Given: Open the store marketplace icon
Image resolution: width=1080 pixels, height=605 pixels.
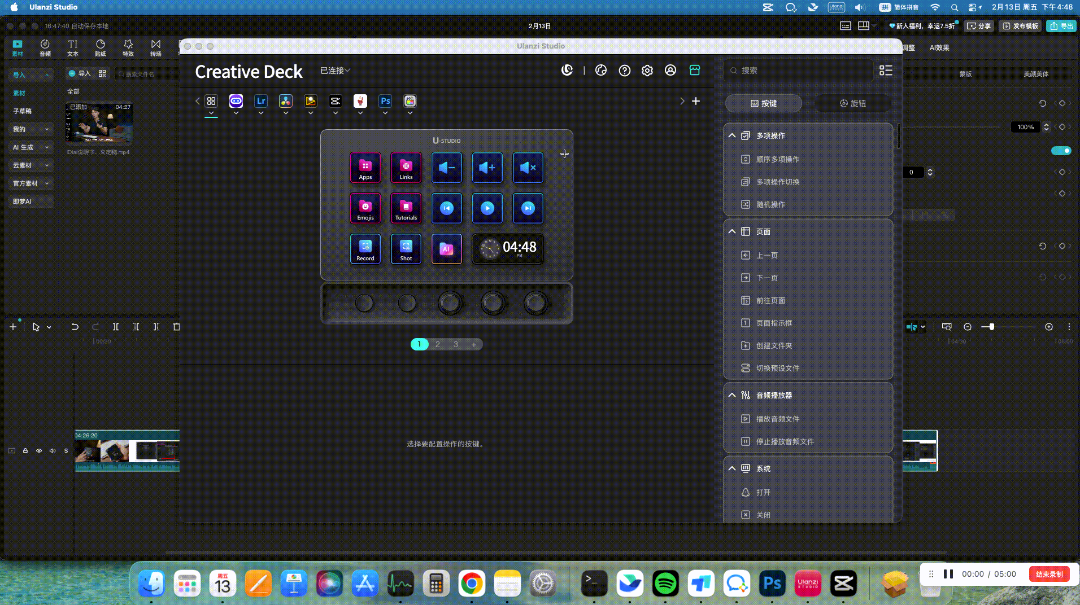Looking at the screenshot, I should coord(695,70).
